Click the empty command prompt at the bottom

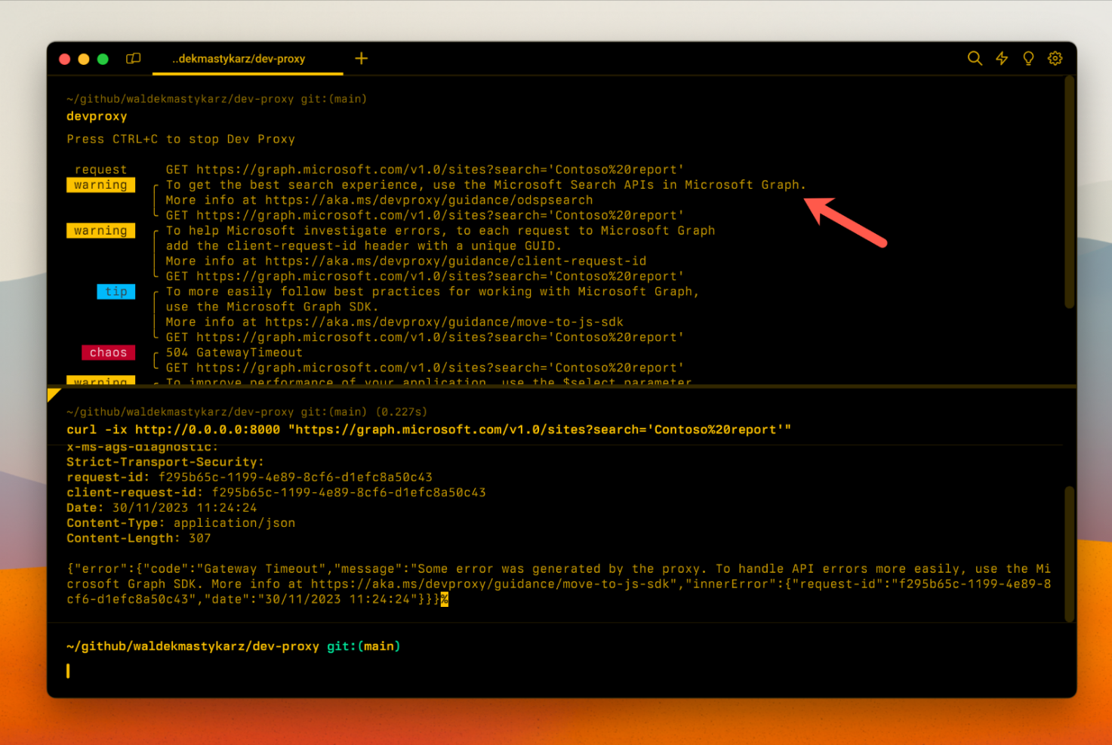[x=69, y=671]
